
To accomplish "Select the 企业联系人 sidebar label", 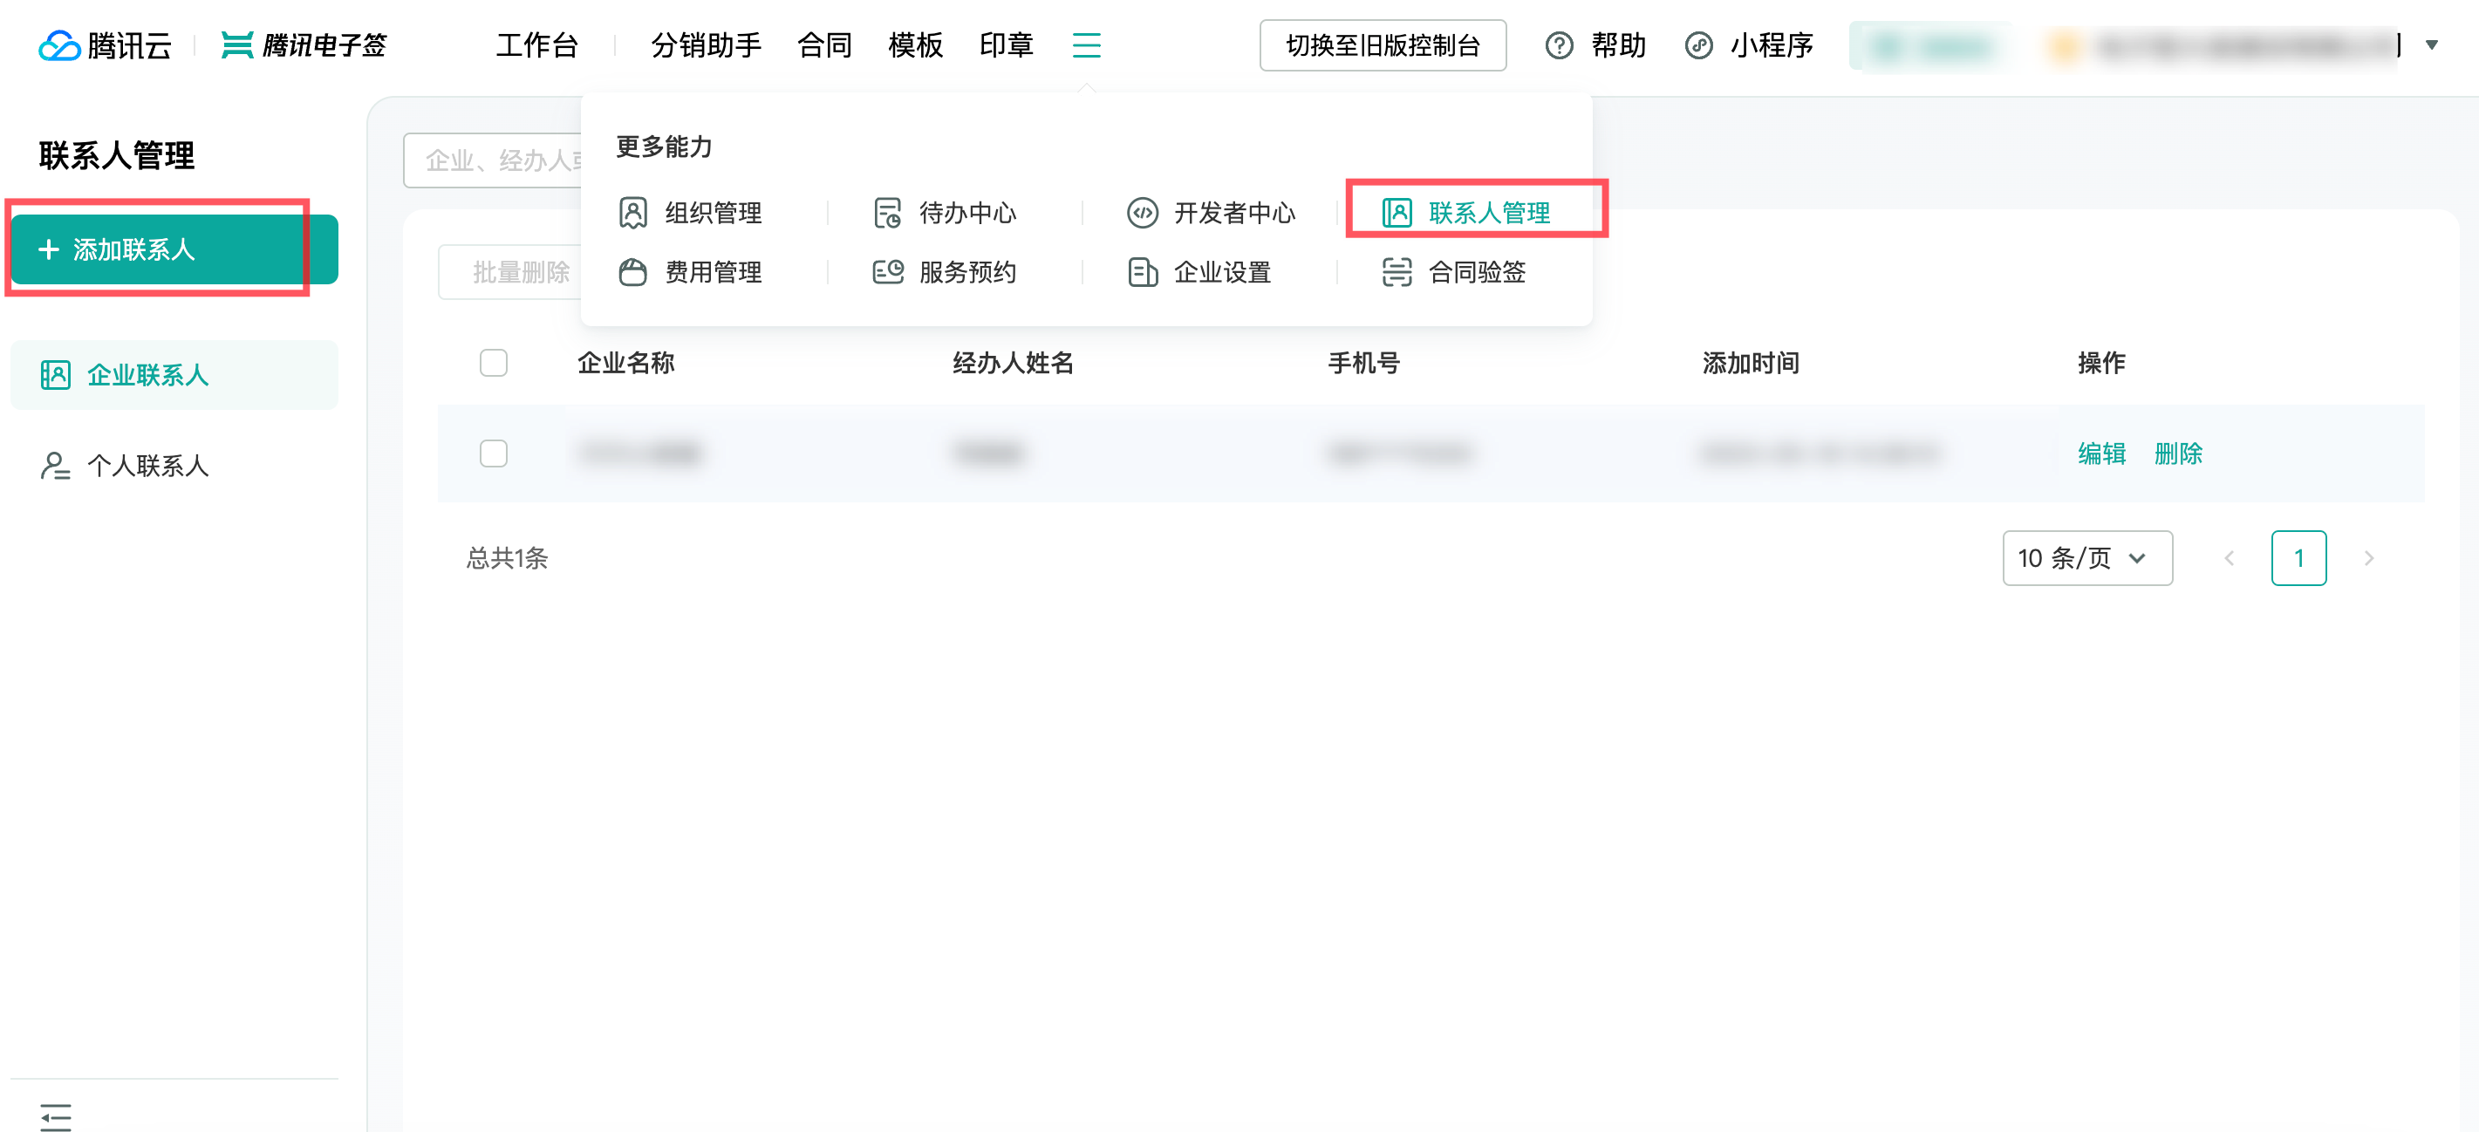I will [148, 374].
